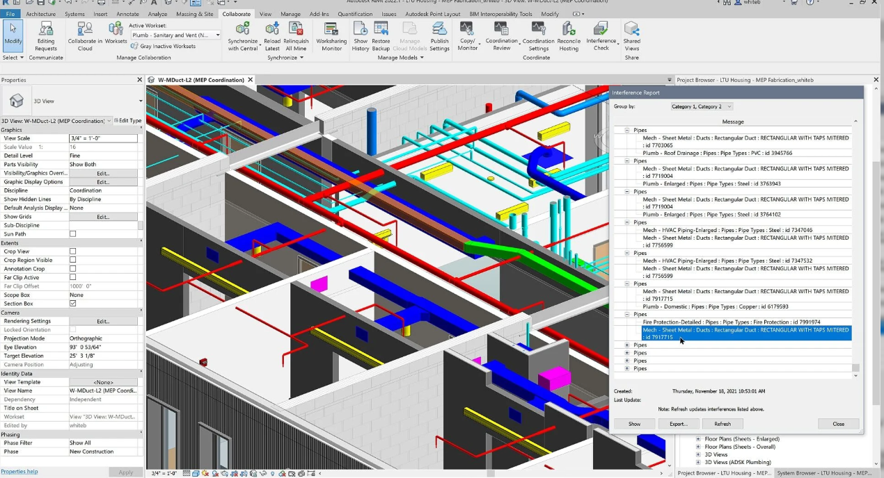Switch to the Annotate ribbon tab
Screen dimensions: 884x478
[127, 14]
